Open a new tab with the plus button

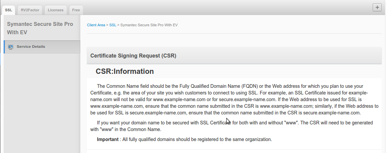(x=377, y=8)
